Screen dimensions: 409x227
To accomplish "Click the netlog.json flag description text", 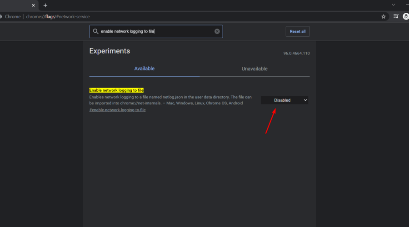I will [x=170, y=100].
